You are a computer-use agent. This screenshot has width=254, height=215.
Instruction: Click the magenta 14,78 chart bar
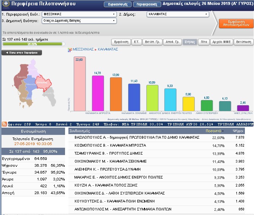[98, 93]
